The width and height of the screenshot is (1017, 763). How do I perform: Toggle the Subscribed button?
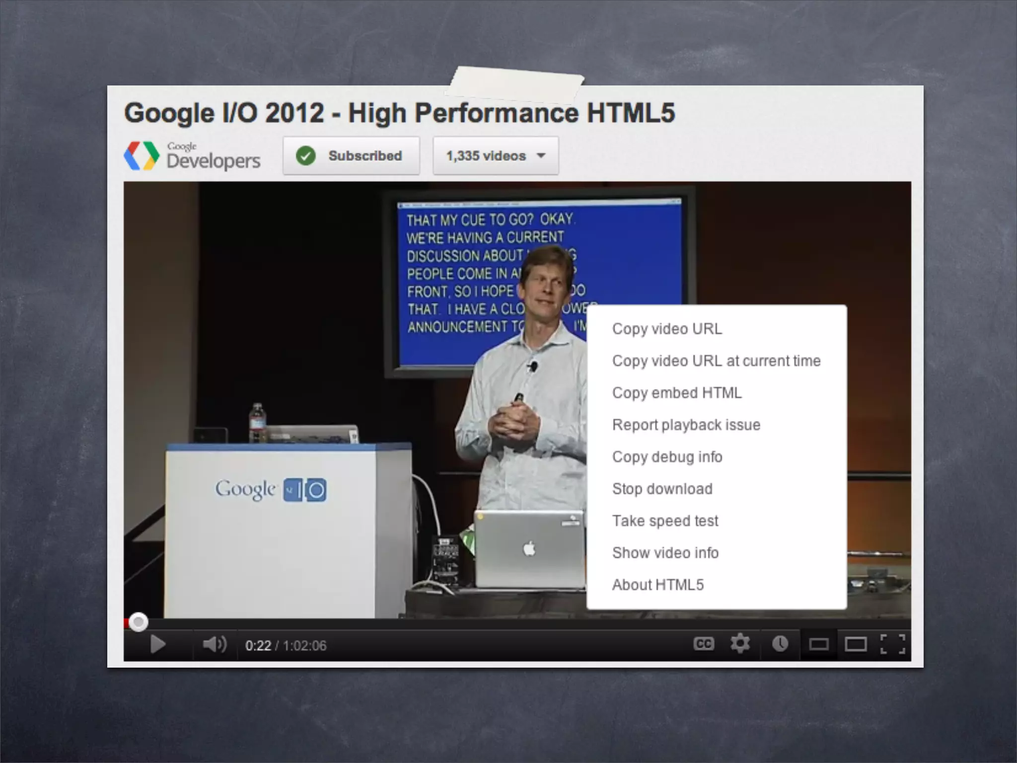pyautogui.click(x=351, y=155)
